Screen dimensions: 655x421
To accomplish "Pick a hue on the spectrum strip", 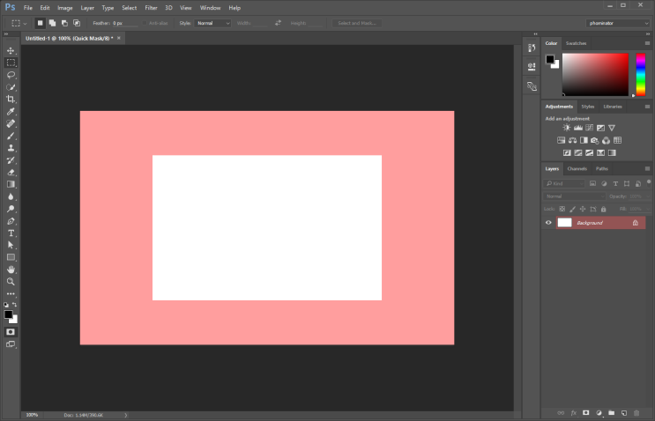I will [x=640, y=75].
